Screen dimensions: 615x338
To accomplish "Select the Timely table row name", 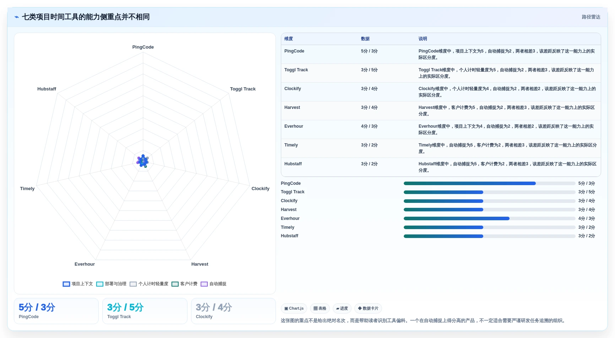I will click(291, 145).
